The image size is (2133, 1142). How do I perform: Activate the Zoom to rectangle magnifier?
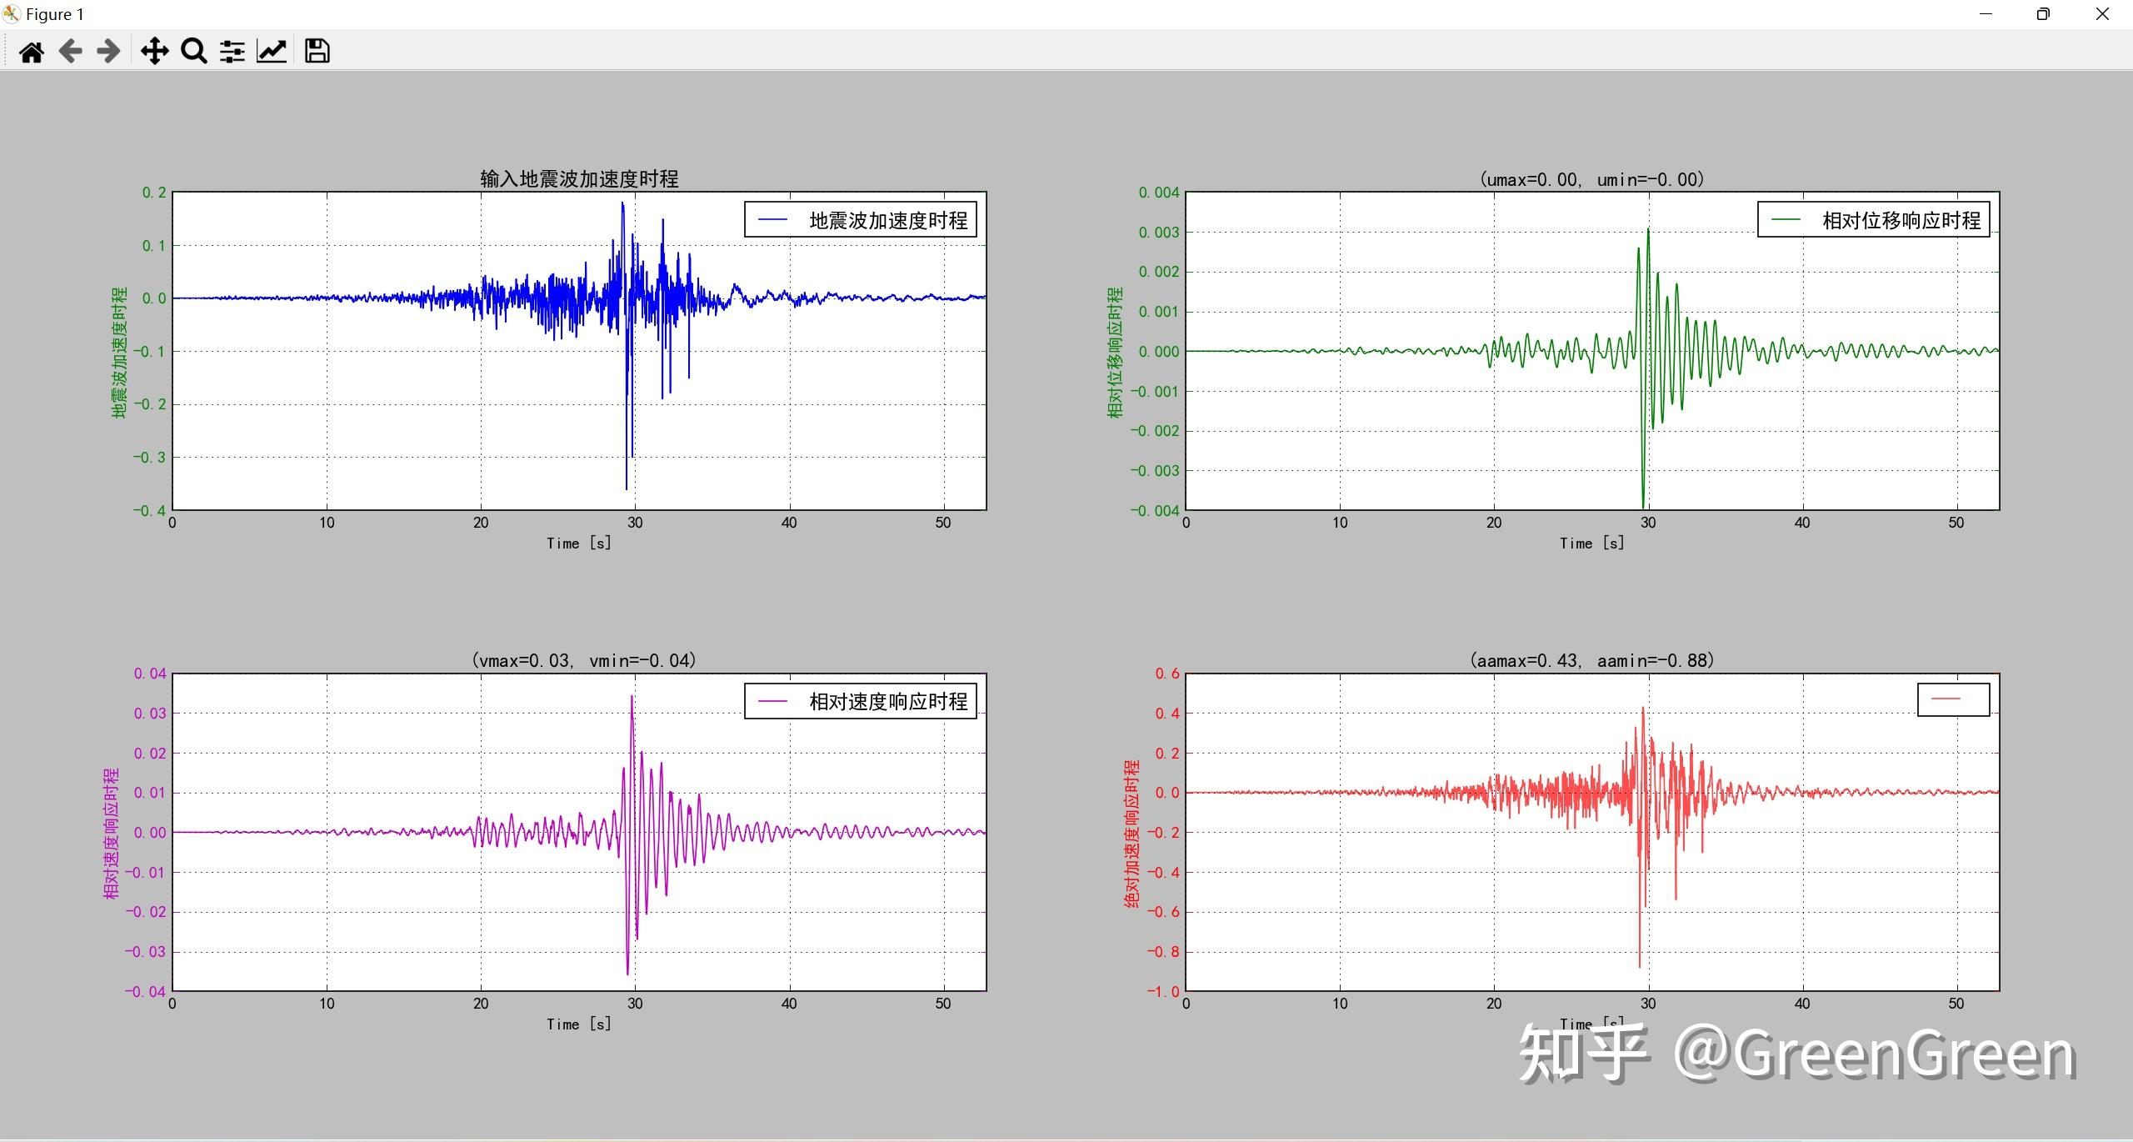coord(193,52)
